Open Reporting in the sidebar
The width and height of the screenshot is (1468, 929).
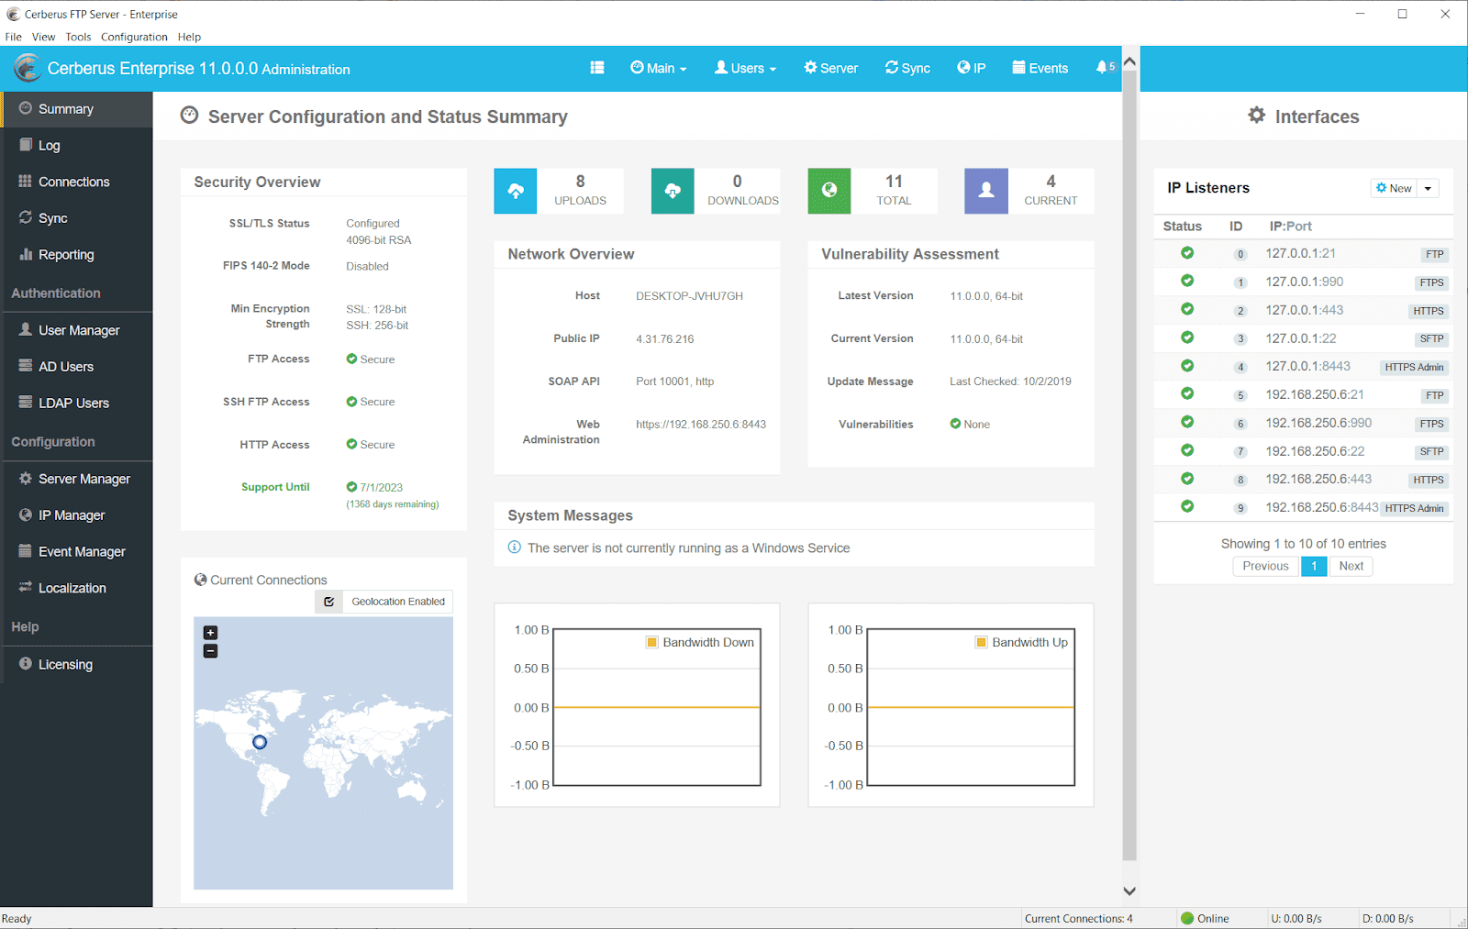click(76, 254)
